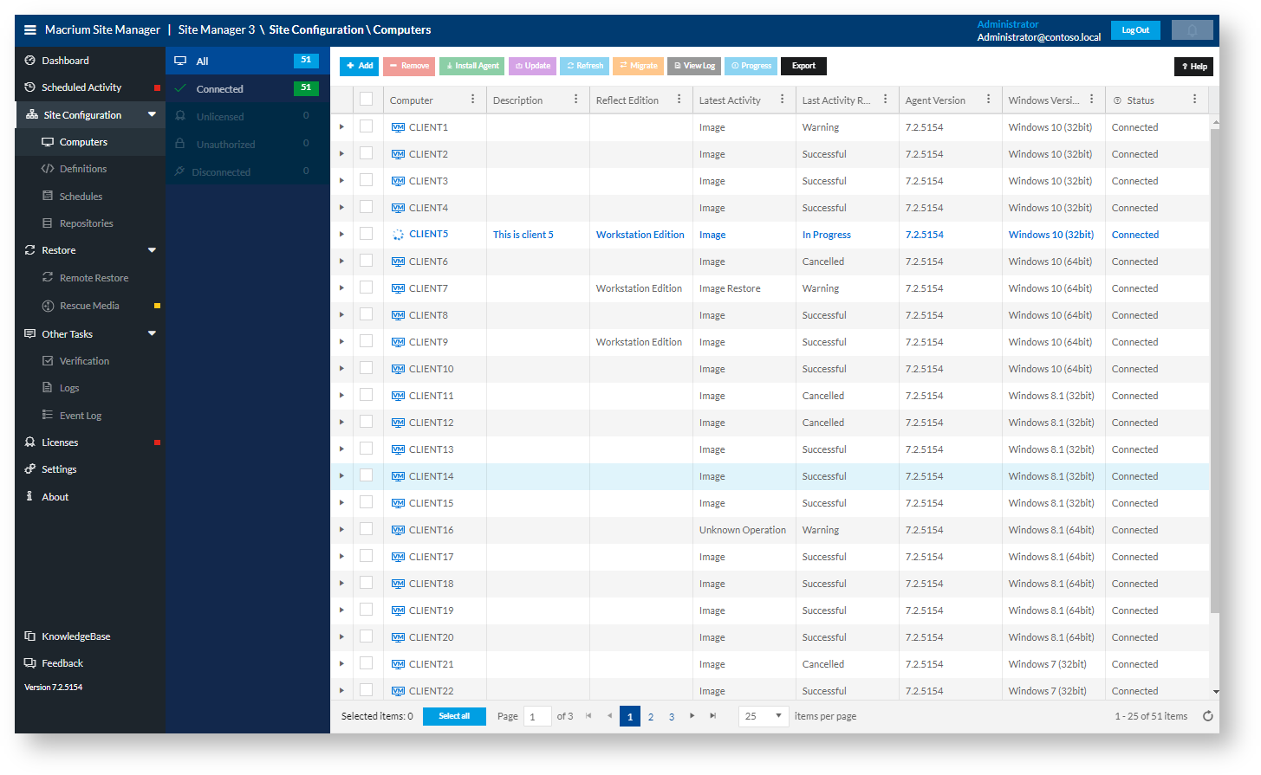The image size is (1261, 775).
Task: Open Definitions page
Action: pyautogui.click(x=83, y=169)
